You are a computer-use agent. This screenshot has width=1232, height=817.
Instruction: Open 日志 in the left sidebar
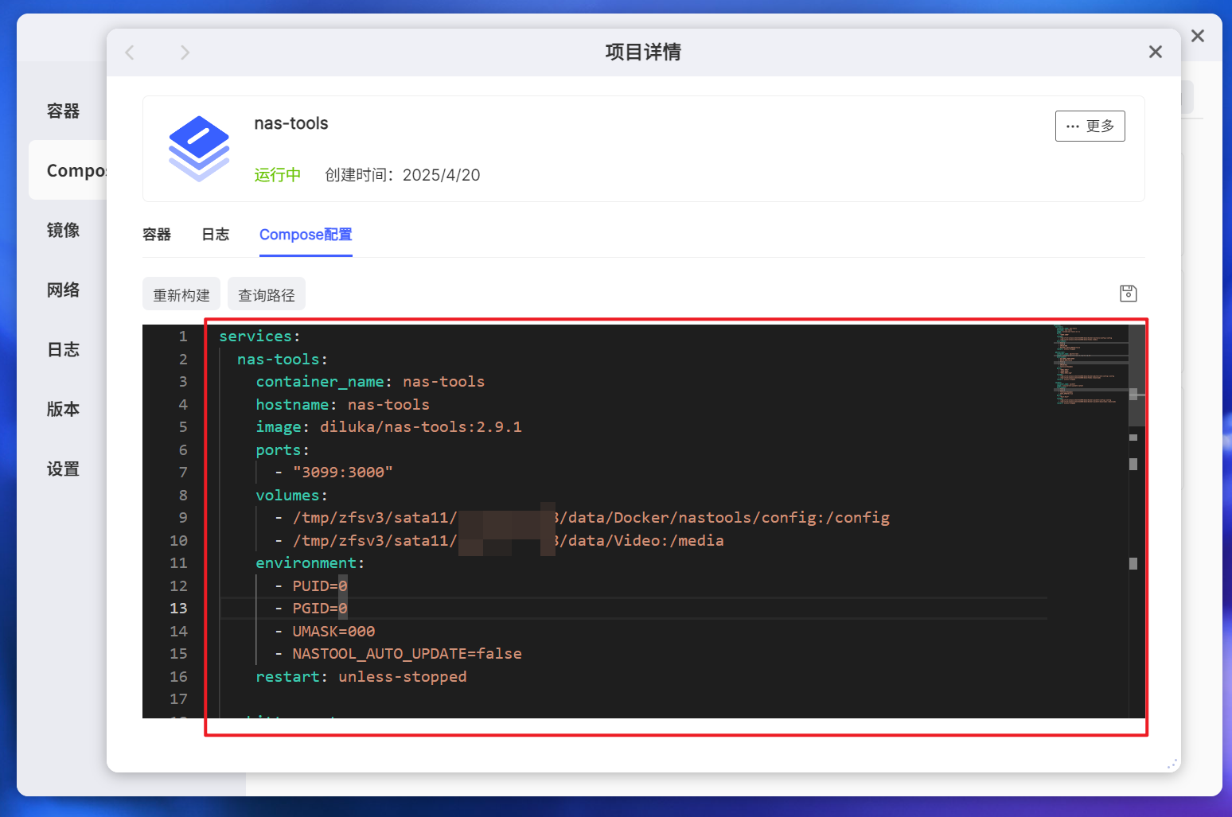(63, 349)
